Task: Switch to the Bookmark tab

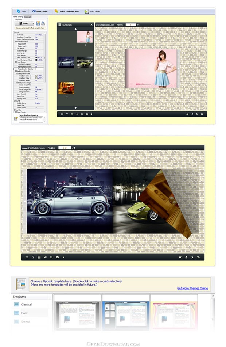Action: (28, 17)
